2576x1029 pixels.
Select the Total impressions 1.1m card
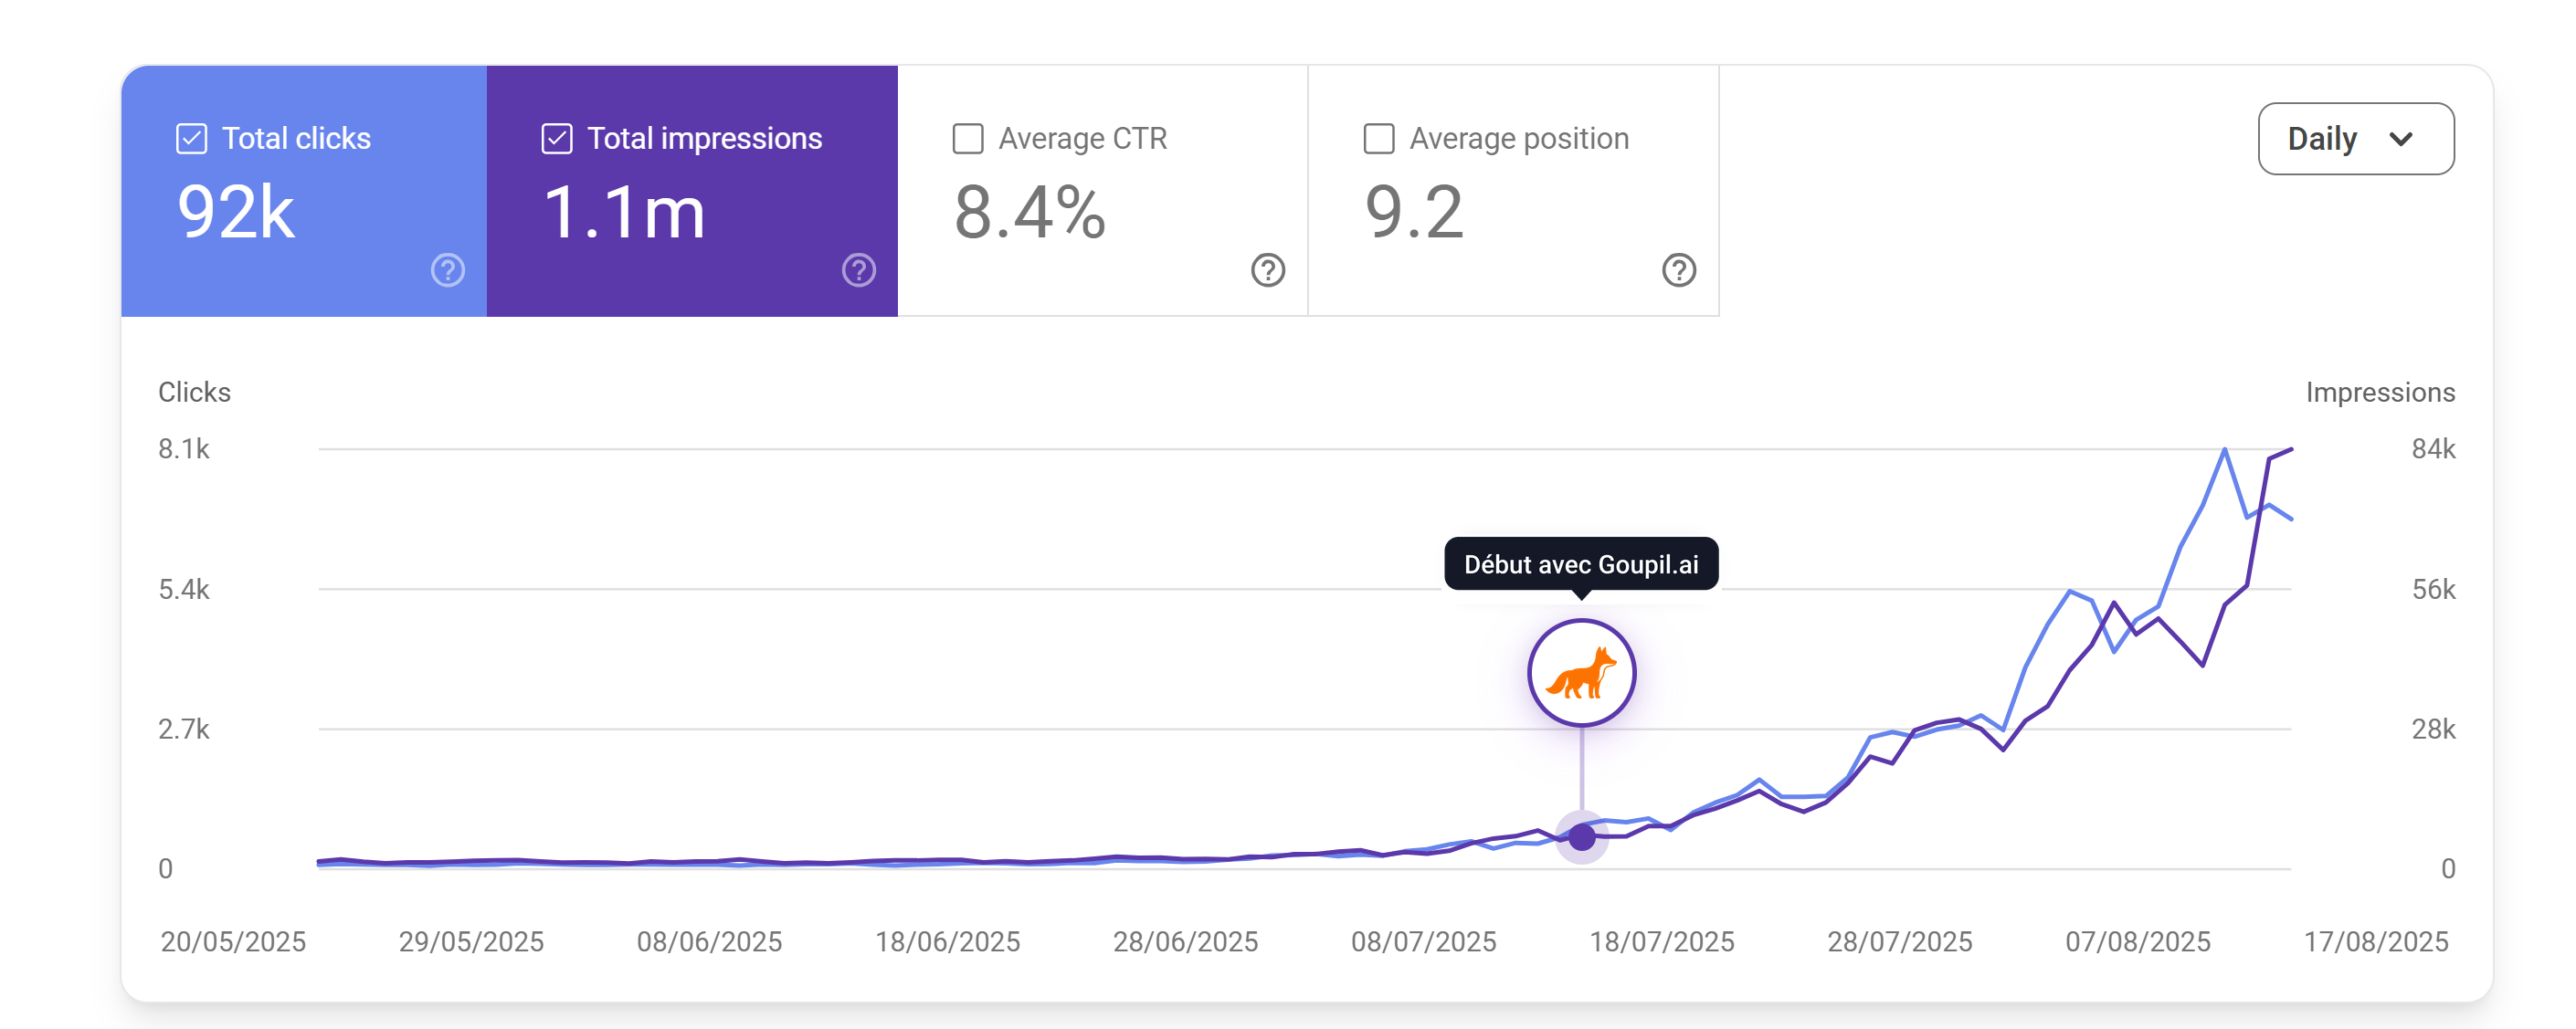(692, 191)
